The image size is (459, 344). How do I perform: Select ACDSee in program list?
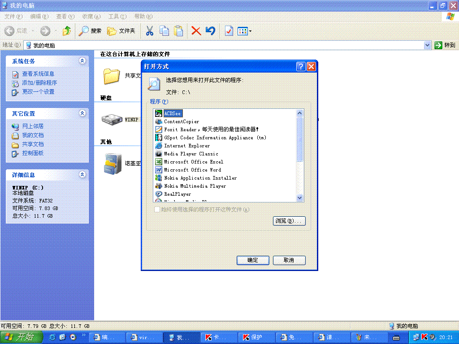click(x=173, y=113)
